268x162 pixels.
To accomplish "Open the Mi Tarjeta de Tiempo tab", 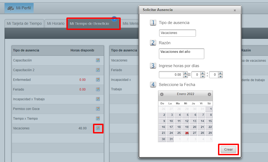I will [x=24, y=23].
